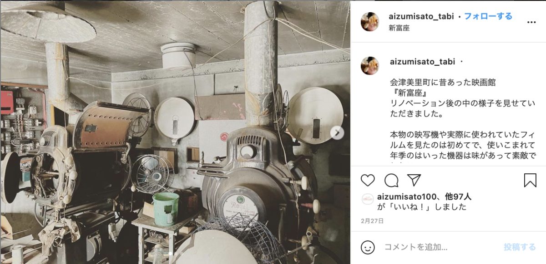The width and height of the screenshot is (546, 264).
Task: Click the 2月27日 post date
Action: click(x=372, y=221)
